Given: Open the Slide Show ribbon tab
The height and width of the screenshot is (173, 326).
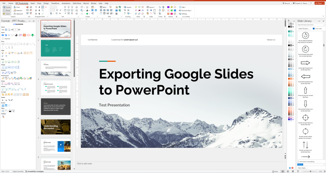Looking at the screenshot, I should (77, 3).
